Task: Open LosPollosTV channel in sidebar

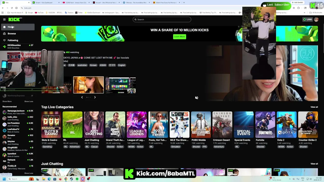Action: (18, 130)
